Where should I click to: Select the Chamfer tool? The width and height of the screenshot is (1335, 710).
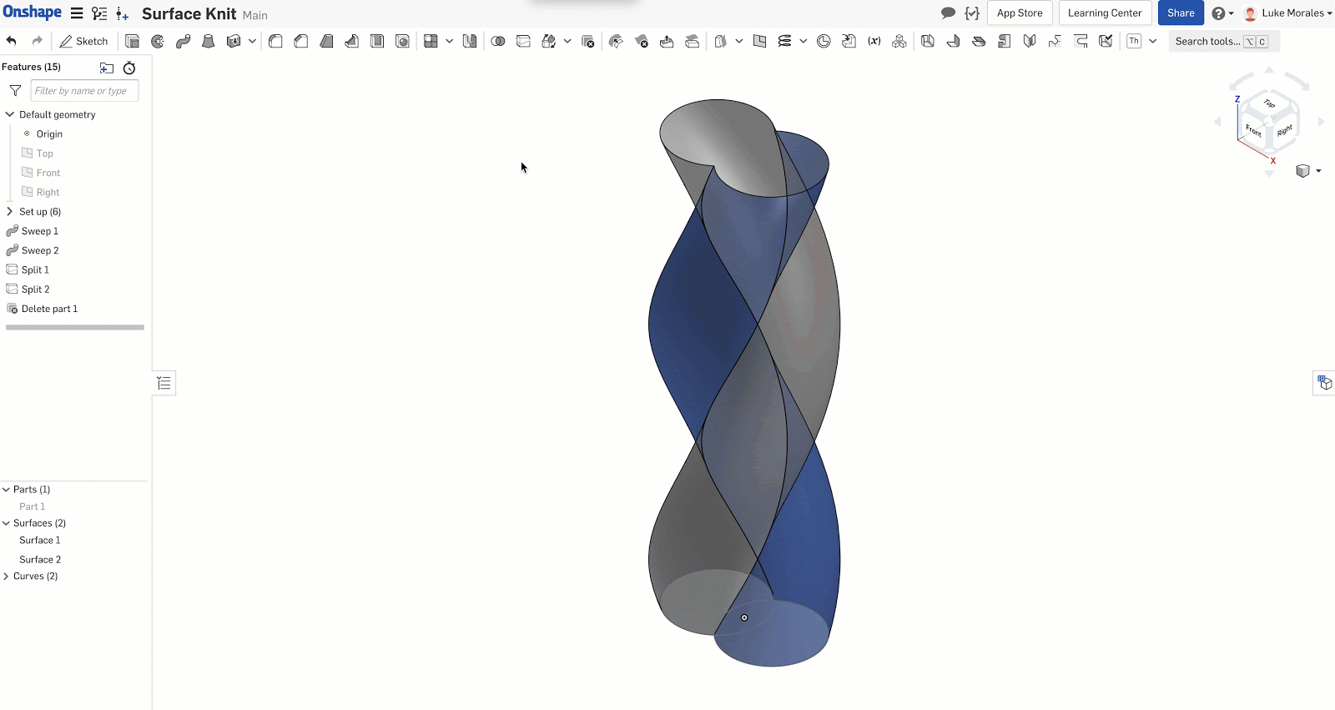click(x=301, y=41)
